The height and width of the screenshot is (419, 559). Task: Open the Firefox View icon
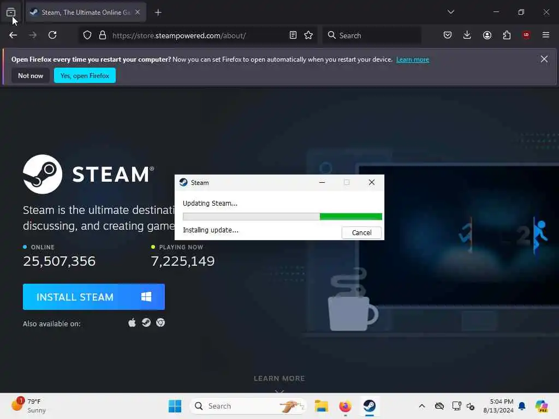coord(11,13)
